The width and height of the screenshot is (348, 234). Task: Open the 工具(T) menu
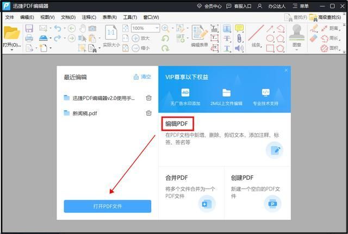[x=130, y=17]
